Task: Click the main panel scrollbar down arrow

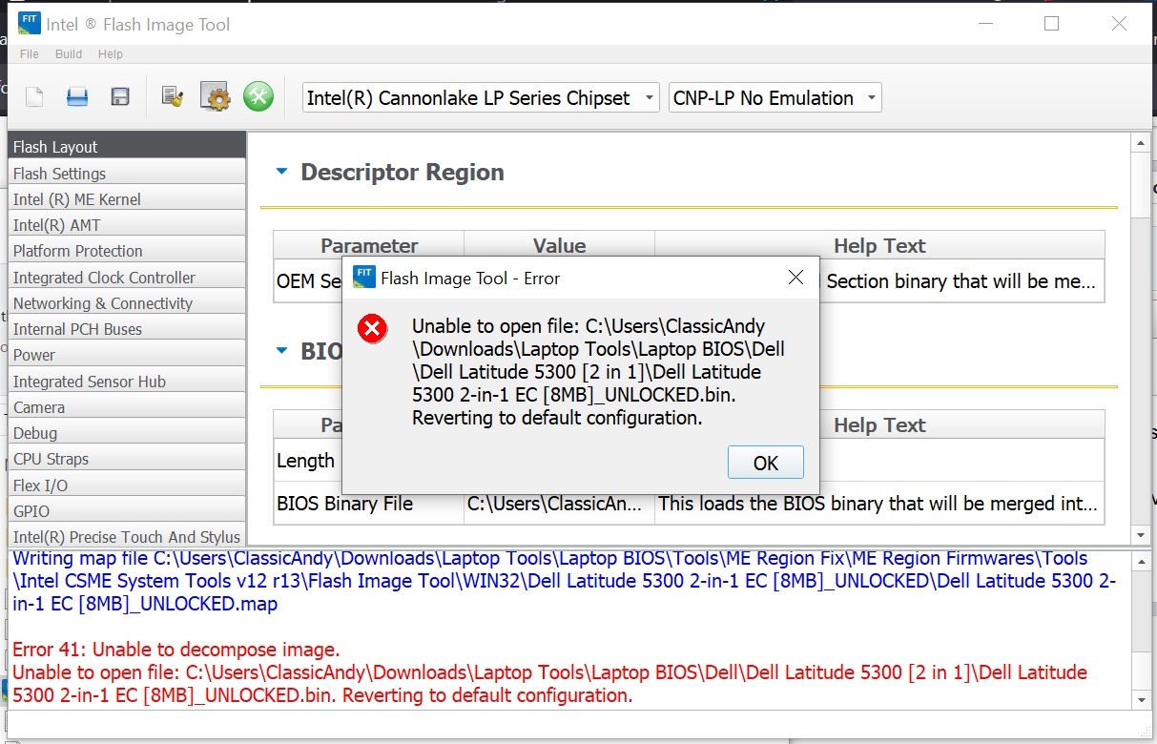Action: pos(1140,536)
